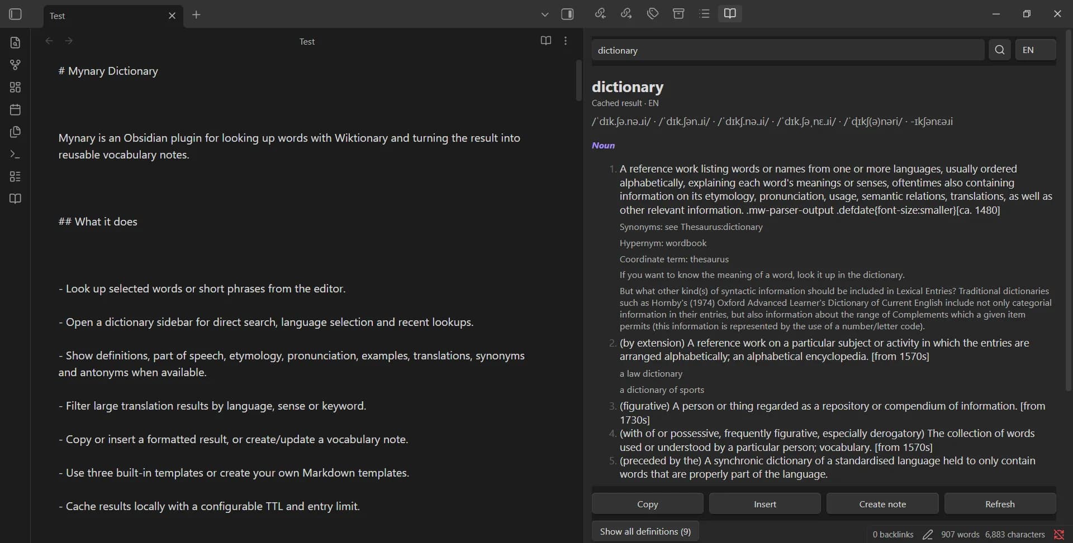Open tab list dropdown chevron
Viewport: 1073px width, 543px height.
545,15
